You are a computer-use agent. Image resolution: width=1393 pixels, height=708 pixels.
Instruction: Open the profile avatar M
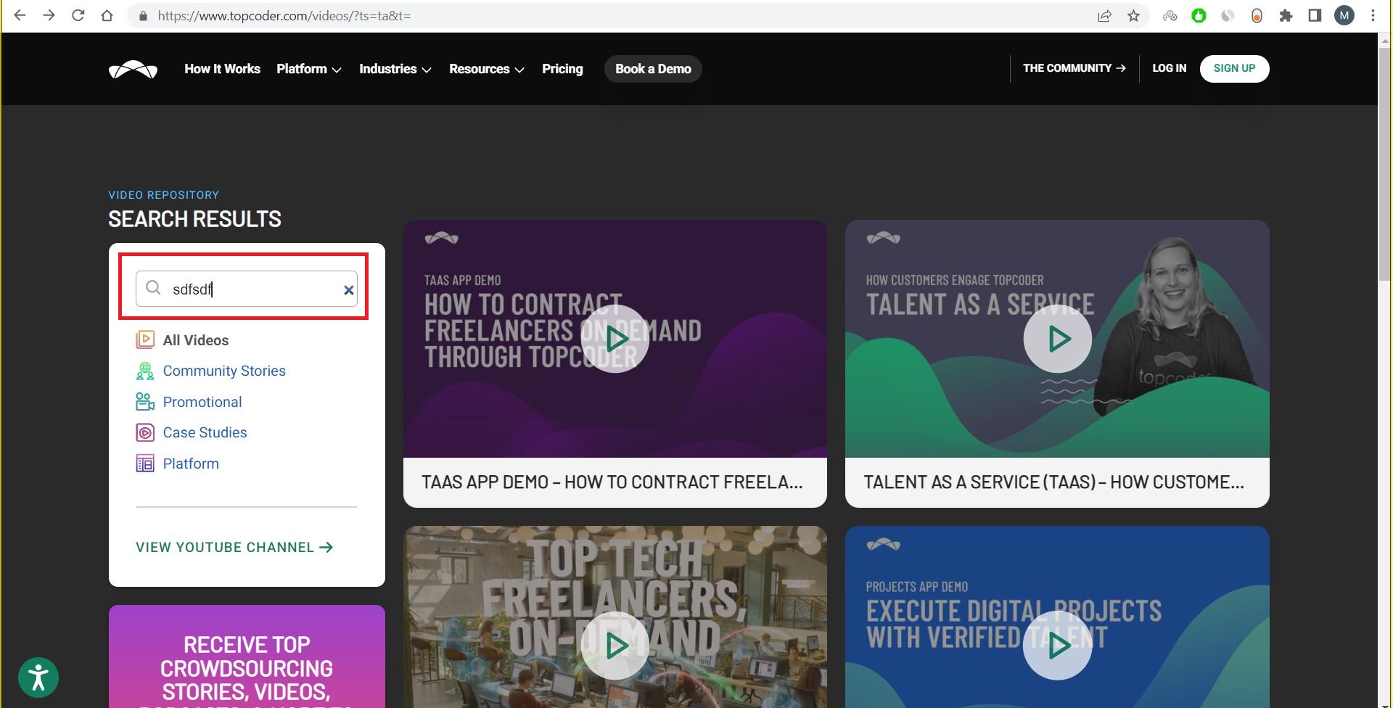point(1344,16)
